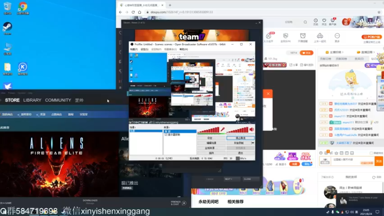Toggle the display capture source checkbox in OBS
This screenshot has width=384, height=216.
(x=166, y=135)
